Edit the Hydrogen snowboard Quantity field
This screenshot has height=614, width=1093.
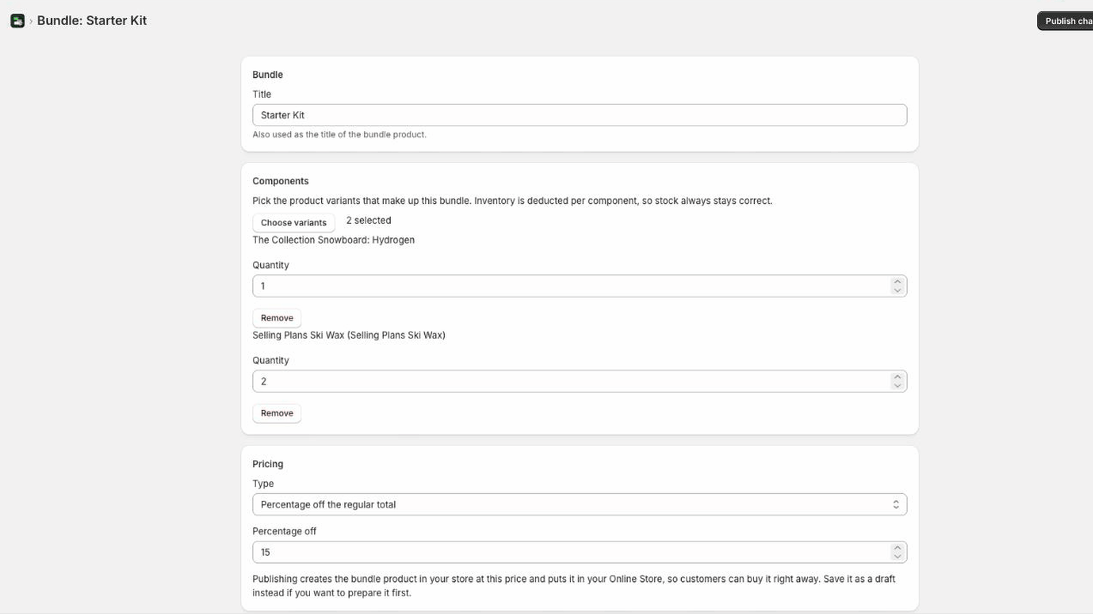(x=579, y=286)
